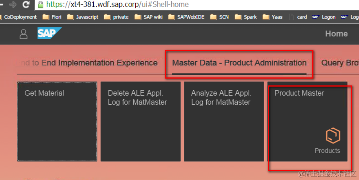The image size is (359, 180).
Task: Open the SAPWebIDE bookmark folder
Action: pos(186,17)
